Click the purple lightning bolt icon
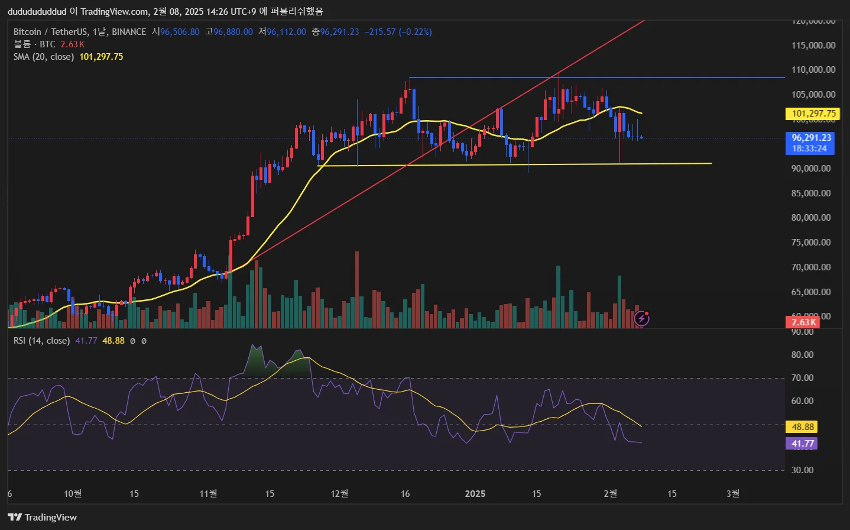This screenshot has height=530, width=850. coord(641,319)
